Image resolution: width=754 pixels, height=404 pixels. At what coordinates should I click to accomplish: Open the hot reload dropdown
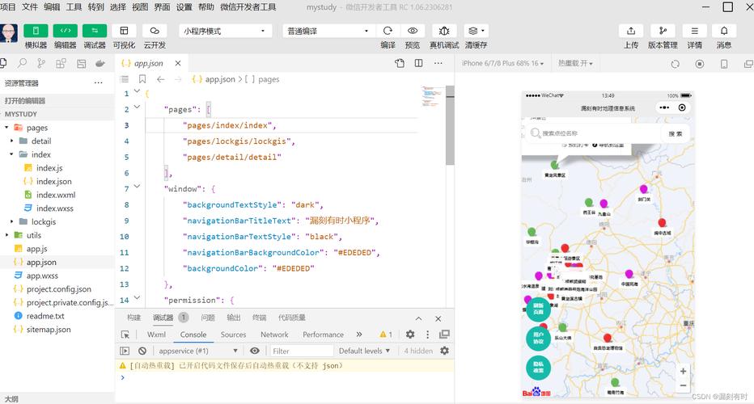(575, 63)
